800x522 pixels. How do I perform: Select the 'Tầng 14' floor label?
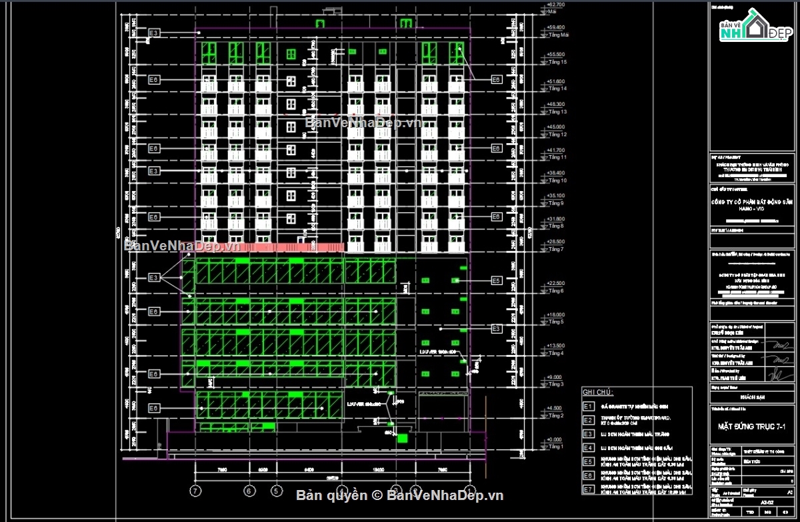tap(557, 89)
